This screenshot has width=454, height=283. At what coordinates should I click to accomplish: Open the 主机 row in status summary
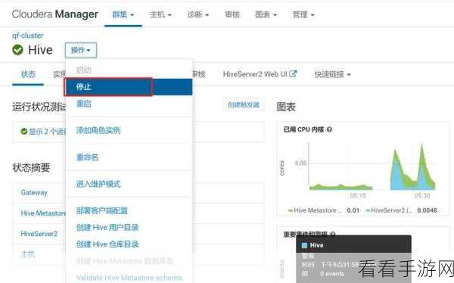click(28, 254)
